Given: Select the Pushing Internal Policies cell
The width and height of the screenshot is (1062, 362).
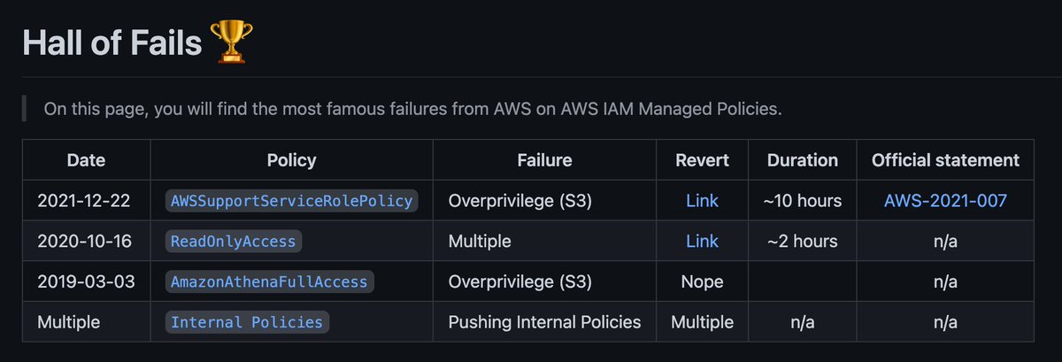Looking at the screenshot, I should [544, 322].
